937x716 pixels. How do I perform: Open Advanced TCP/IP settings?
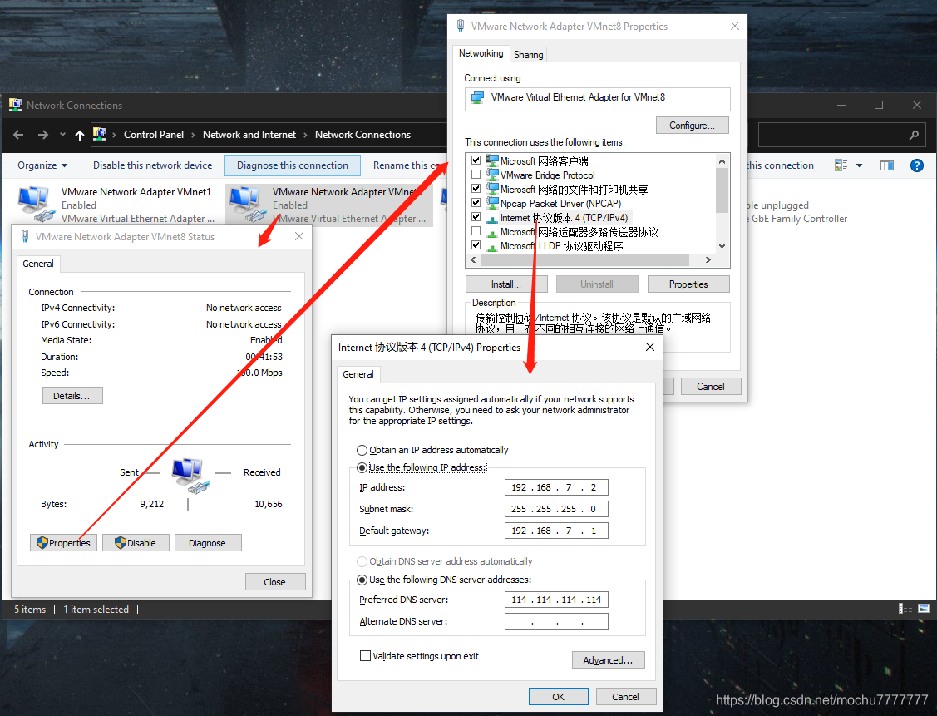609,659
